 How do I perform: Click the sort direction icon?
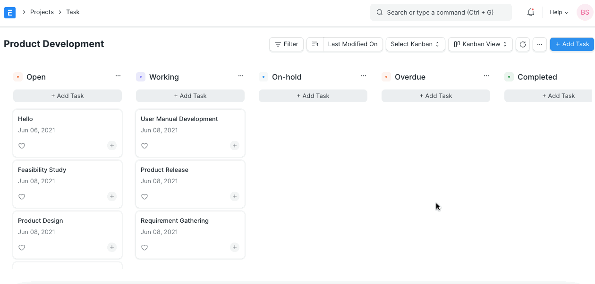coord(315,44)
